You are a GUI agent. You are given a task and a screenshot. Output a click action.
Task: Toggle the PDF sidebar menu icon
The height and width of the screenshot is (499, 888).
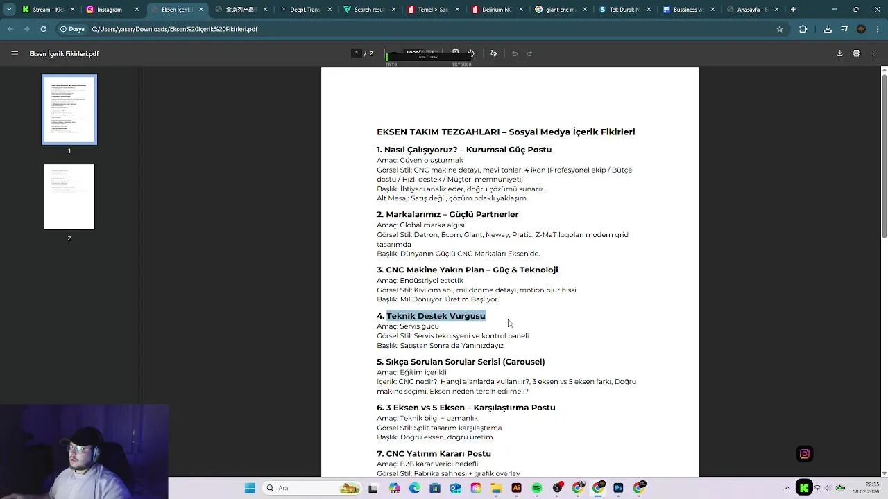click(15, 53)
